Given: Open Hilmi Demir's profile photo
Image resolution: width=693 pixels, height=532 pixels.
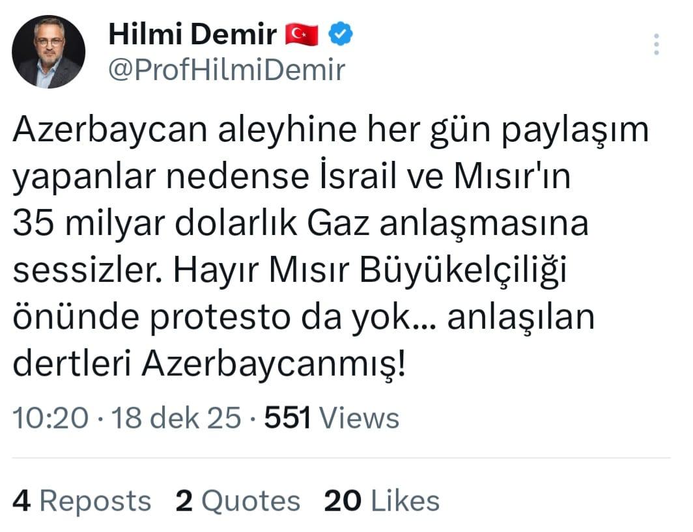Looking at the screenshot, I should click(49, 51).
